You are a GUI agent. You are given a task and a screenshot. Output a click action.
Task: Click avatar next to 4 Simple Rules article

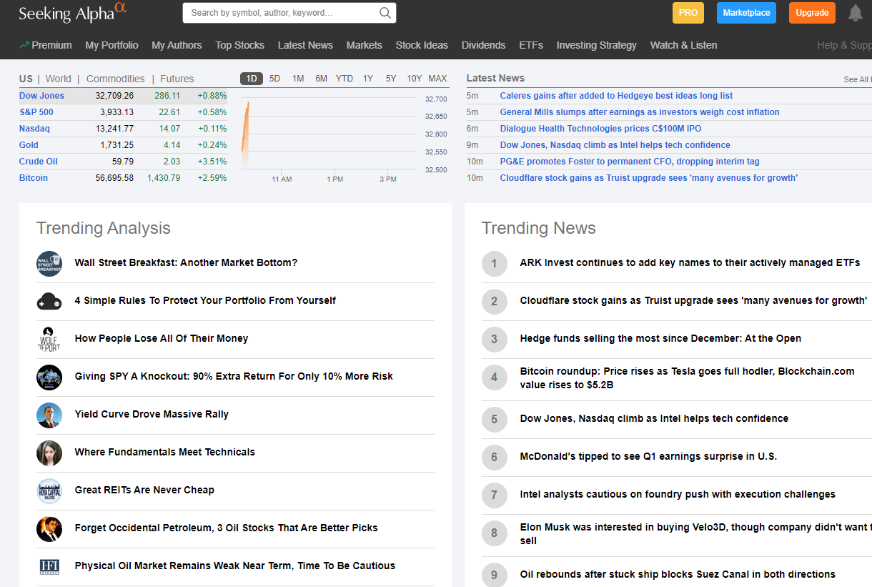(49, 301)
